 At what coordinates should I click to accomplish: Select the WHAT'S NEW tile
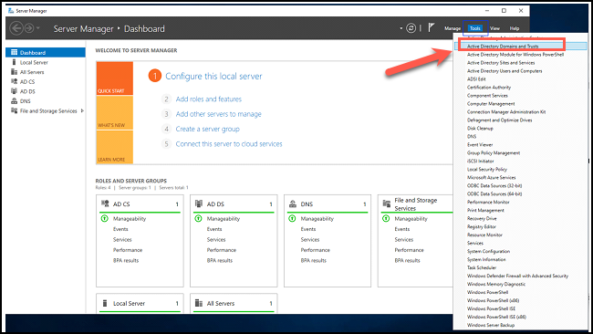[115, 113]
